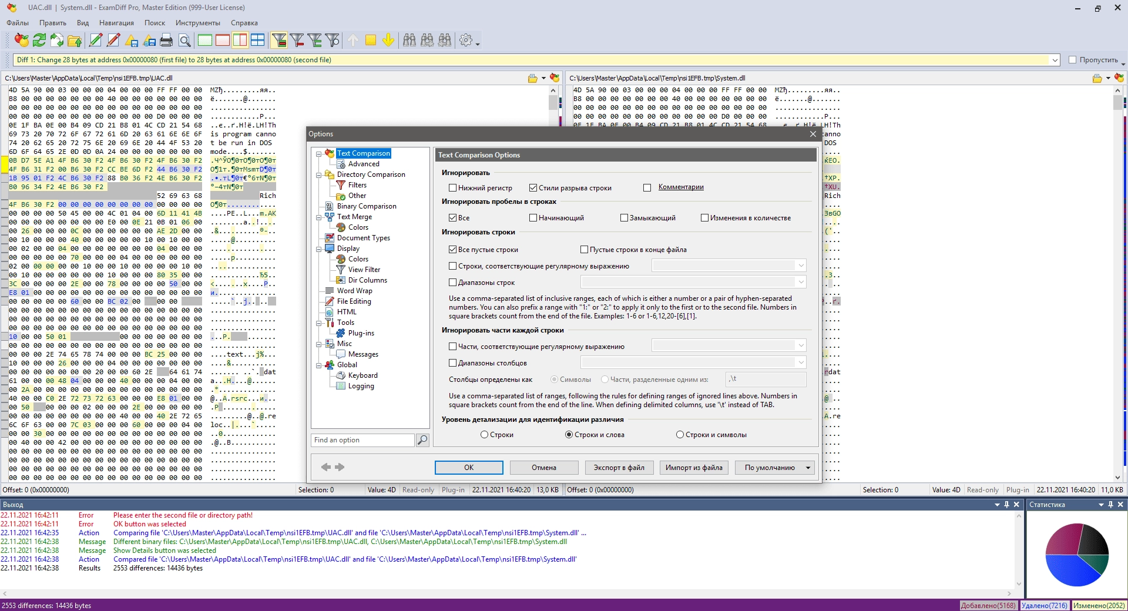This screenshot has height=611, width=1128.
Task: Jump to next difference with yellow down arrow
Action: coord(388,40)
